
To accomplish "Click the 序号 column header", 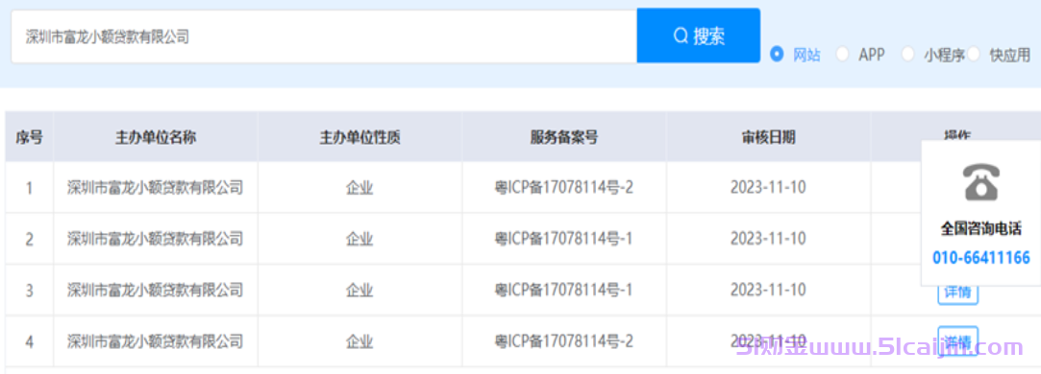I will coord(29,137).
